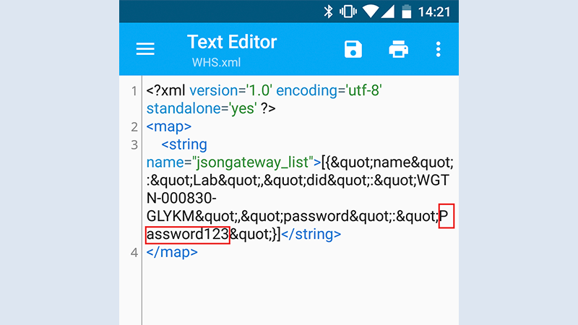The height and width of the screenshot is (325, 578).
Task: Place cursor on the closing </string> tag
Action: click(x=311, y=235)
